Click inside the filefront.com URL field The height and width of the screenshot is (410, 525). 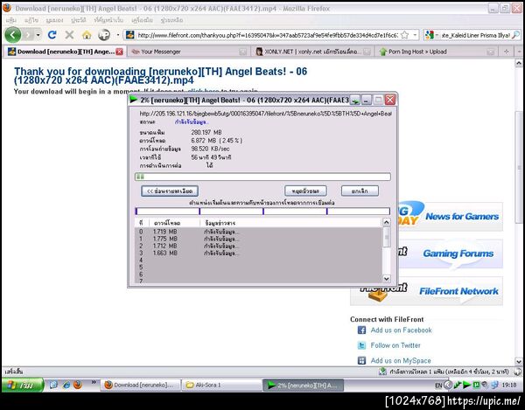pyautogui.click(x=267, y=35)
